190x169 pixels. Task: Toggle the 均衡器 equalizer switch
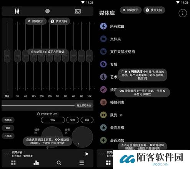[8, 120]
